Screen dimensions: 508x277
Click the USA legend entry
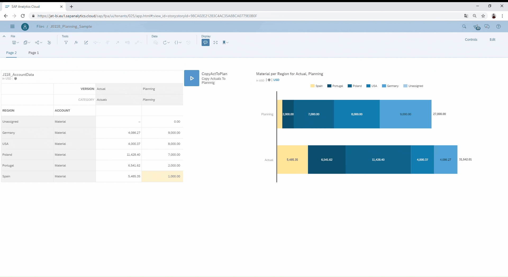click(372, 86)
